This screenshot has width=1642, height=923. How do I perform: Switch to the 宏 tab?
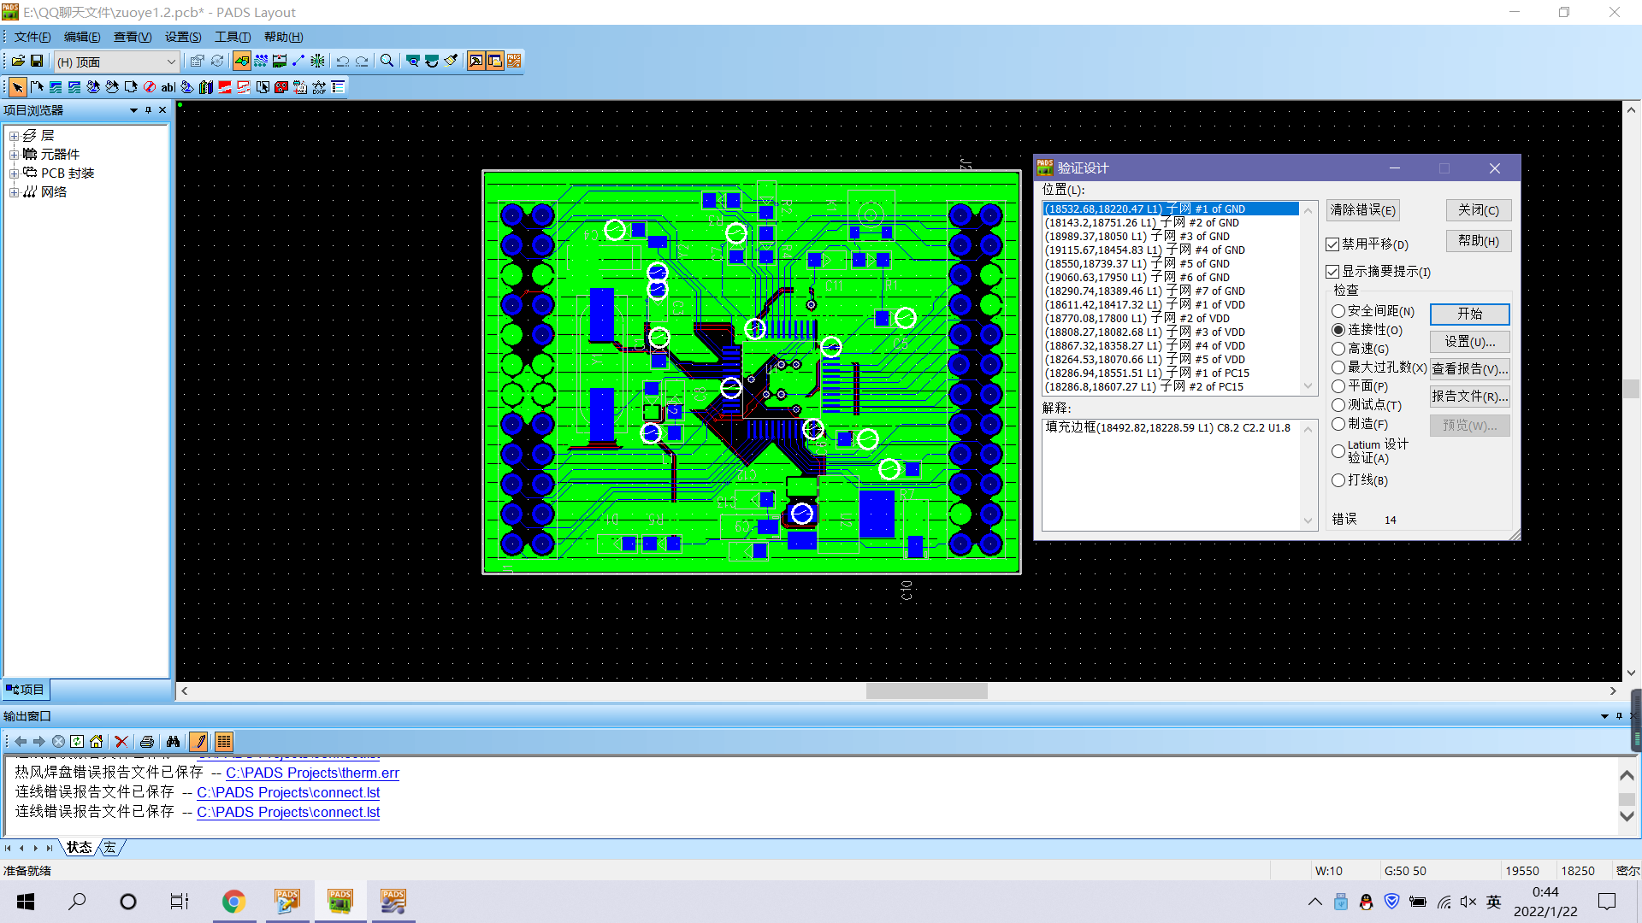click(110, 847)
